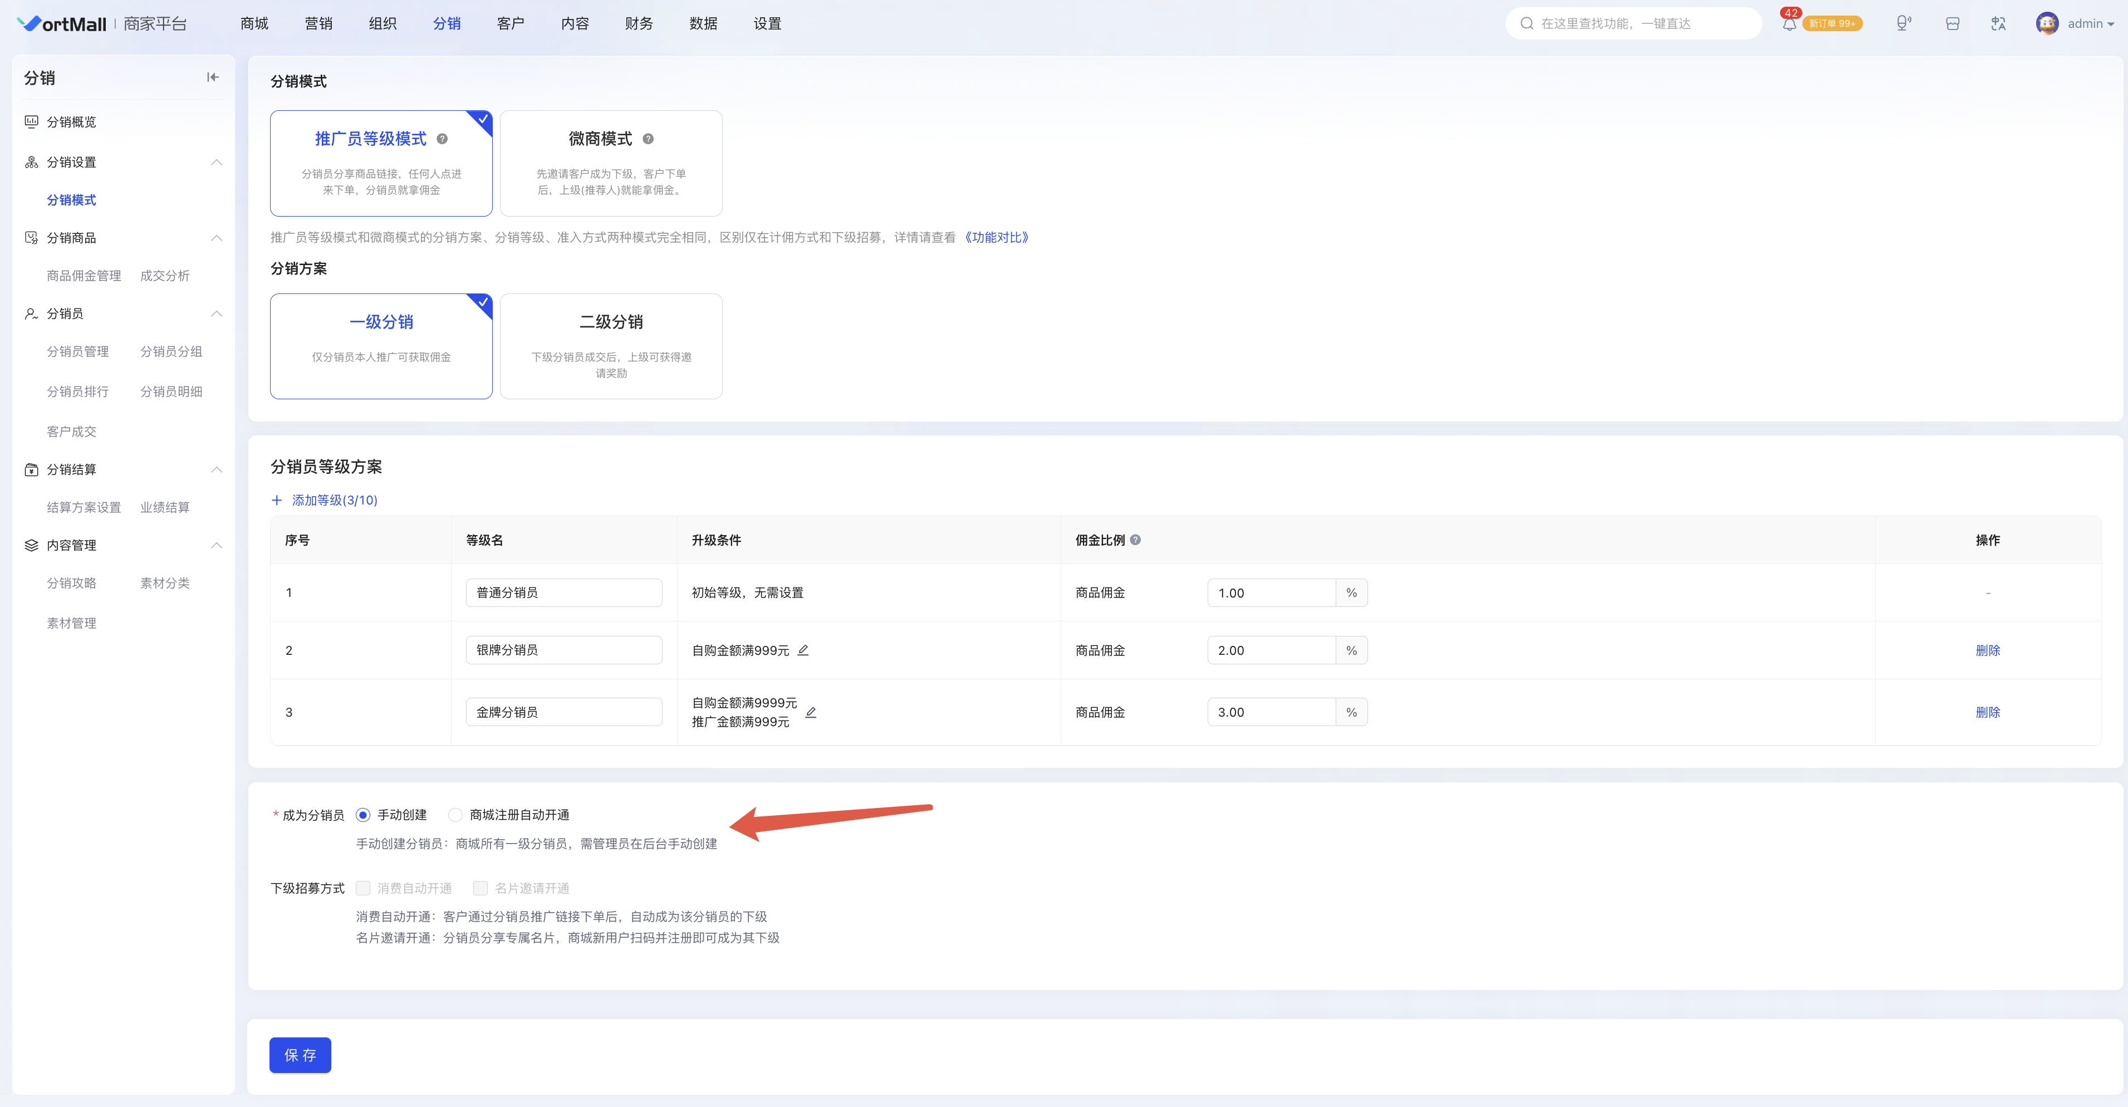This screenshot has height=1107, width=2128.
Task: Collapse the 分销结算 sidebar section
Action: 217,469
